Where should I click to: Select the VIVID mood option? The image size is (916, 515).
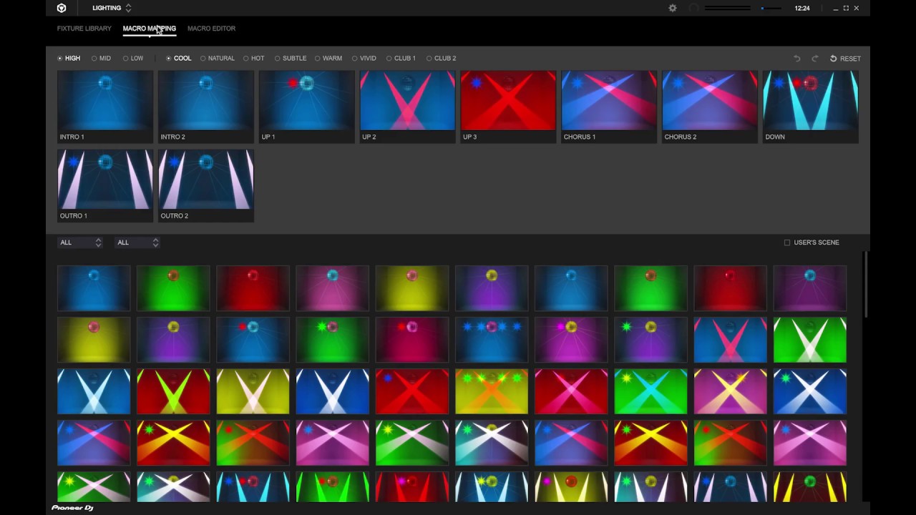364,59
